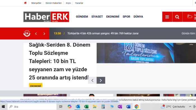This screenshot has width=196, height=110.
Task: Click the Ara taskbar search box
Action: [32, 107]
